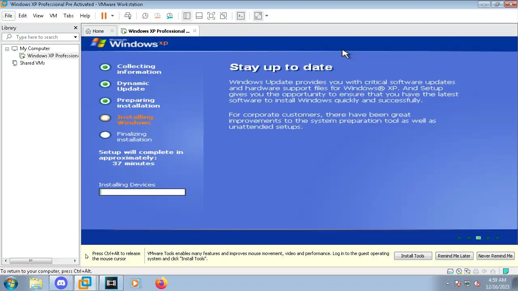
Task: Click the printer device status icon
Action: [476, 271]
